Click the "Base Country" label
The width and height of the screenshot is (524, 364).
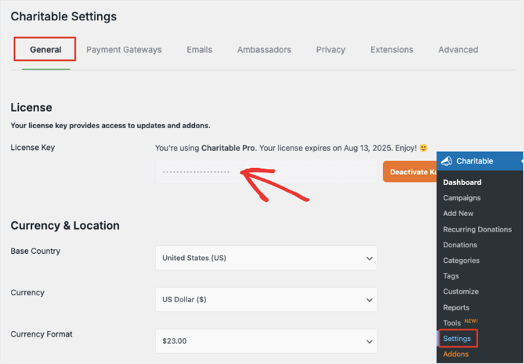click(x=35, y=251)
